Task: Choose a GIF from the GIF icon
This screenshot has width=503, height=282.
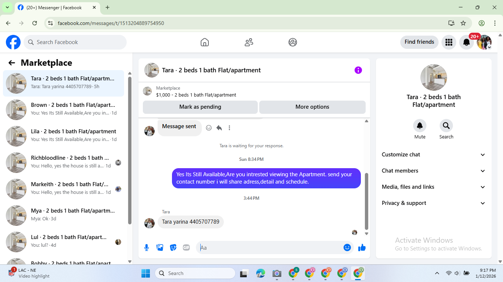Action: click(x=186, y=247)
